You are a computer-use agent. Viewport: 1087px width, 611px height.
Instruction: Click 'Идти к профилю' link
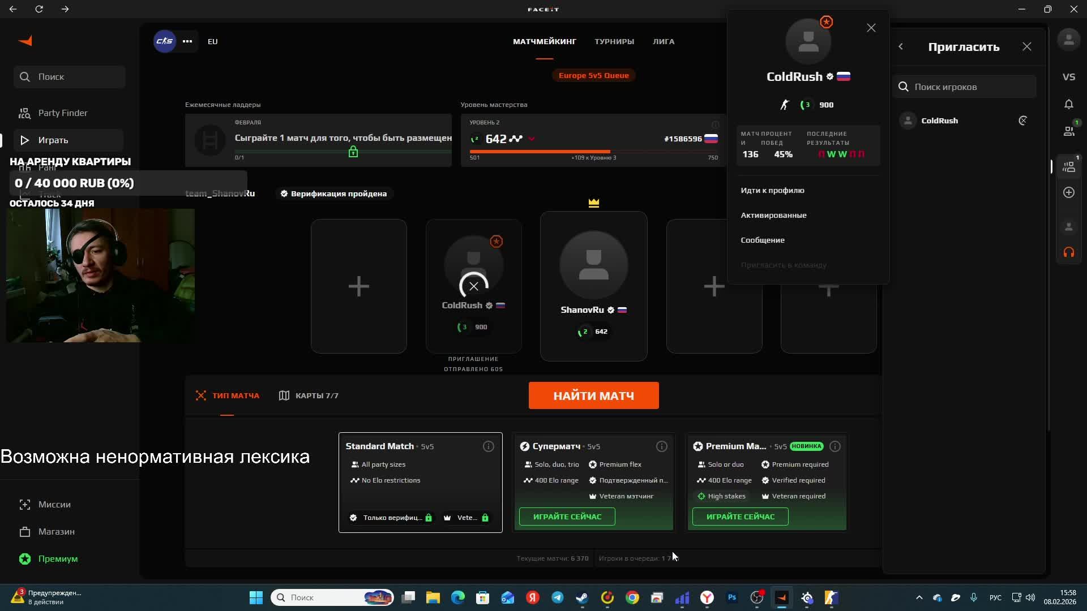(x=772, y=190)
